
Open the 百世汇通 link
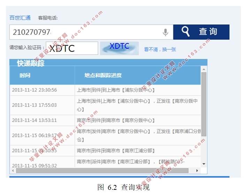pyautogui.click(x=20, y=18)
